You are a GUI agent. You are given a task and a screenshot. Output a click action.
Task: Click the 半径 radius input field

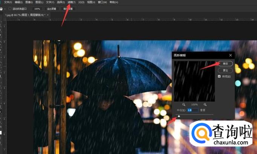193,110
